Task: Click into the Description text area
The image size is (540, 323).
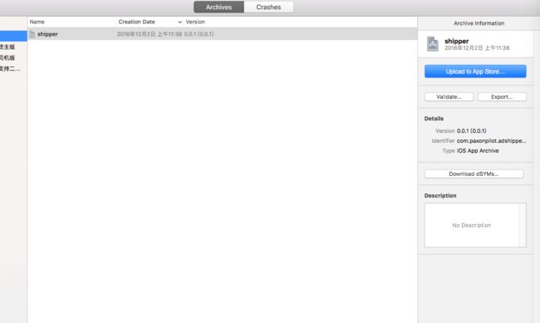Action: (472, 225)
